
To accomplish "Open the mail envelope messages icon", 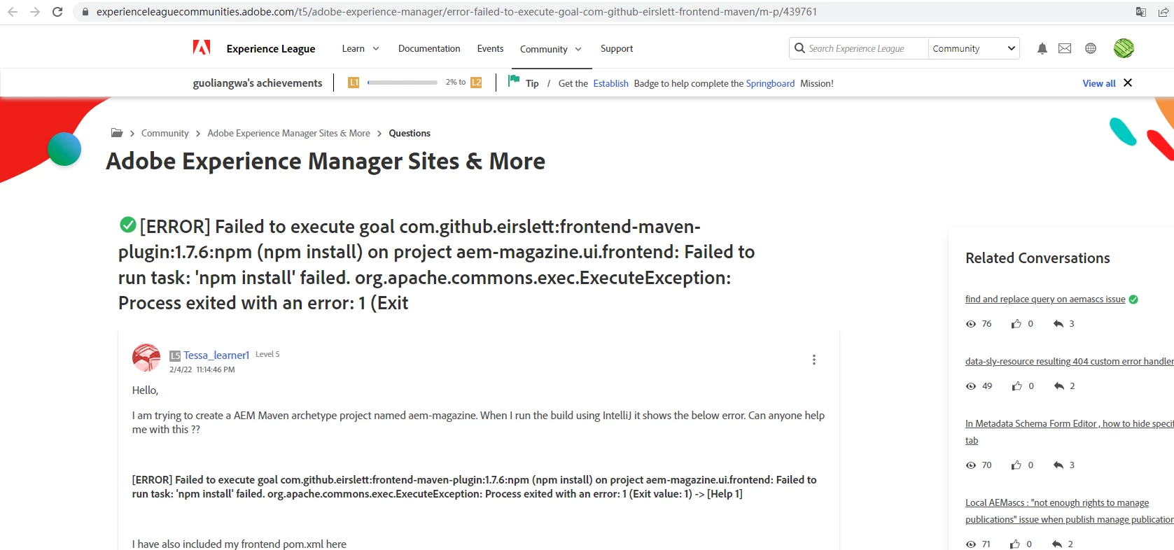I will 1065,48.
